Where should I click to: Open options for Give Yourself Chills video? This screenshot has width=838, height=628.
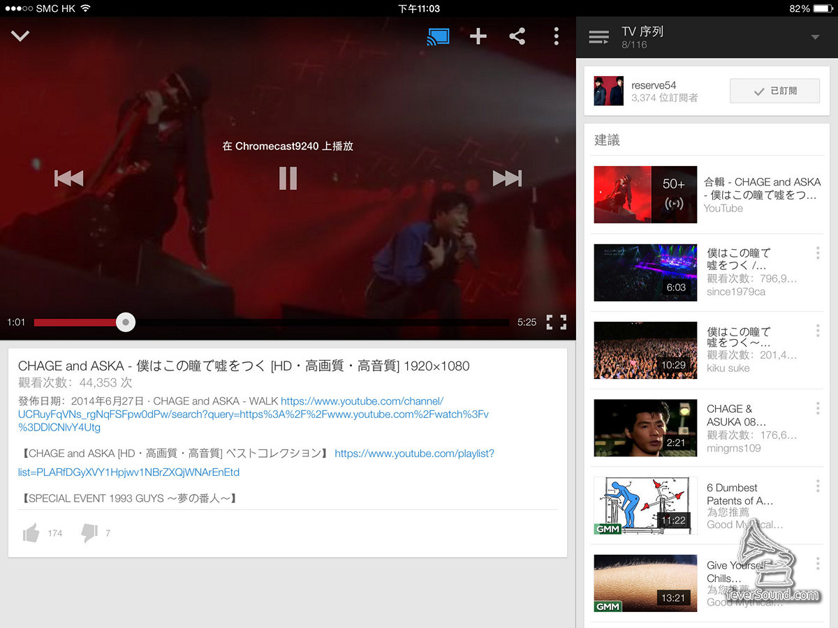(818, 564)
